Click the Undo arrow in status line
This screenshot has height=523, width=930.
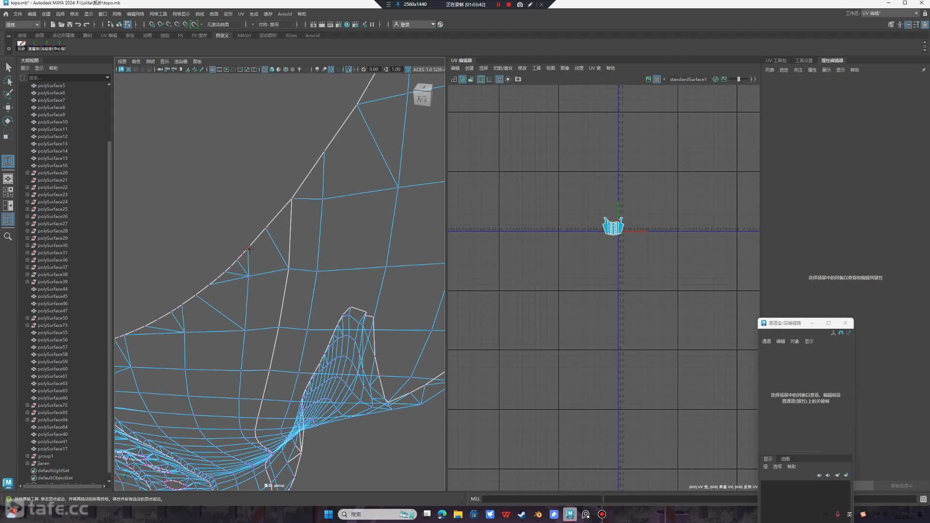pos(78,24)
